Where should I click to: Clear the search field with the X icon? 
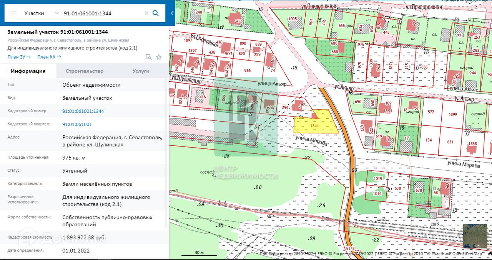click(146, 13)
